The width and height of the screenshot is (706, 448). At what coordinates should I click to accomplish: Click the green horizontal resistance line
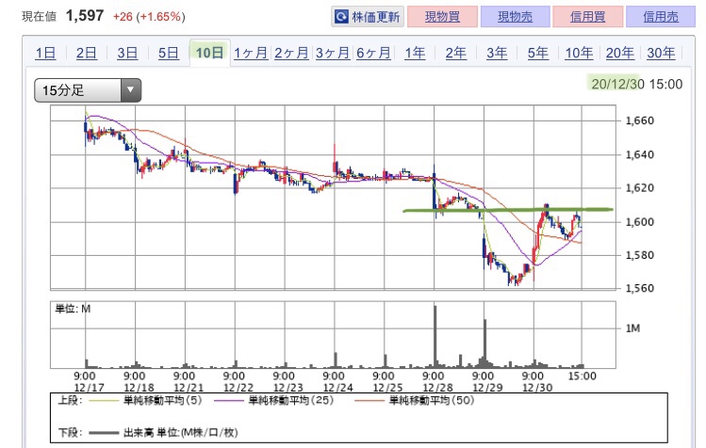[x=508, y=210]
